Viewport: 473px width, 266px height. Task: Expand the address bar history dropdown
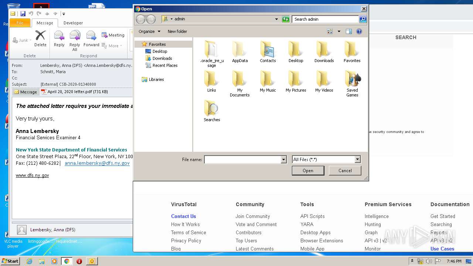coord(276,19)
